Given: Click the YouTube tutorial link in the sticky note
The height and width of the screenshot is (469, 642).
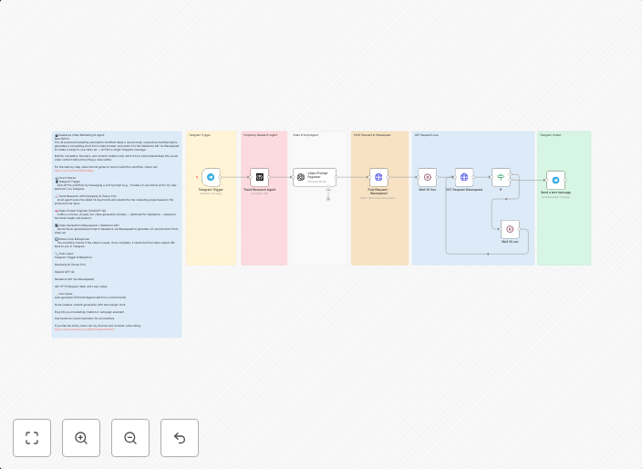Looking at the screenshot, I should [x=73, y=171].
